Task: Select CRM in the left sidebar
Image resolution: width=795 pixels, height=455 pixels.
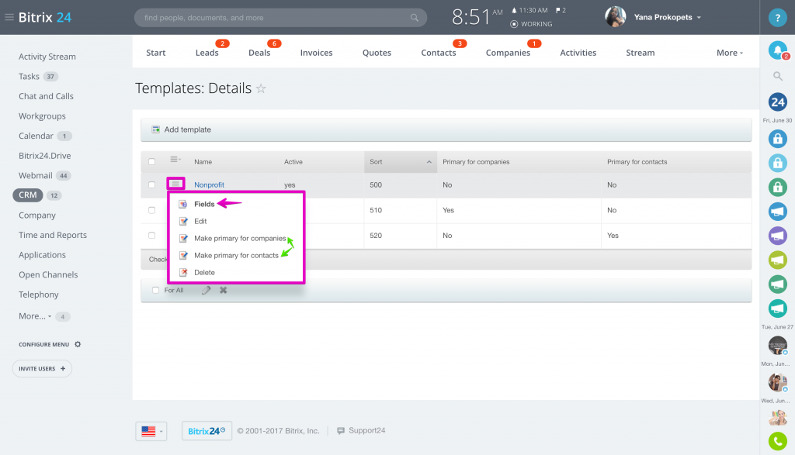Action: click(28, 195)
